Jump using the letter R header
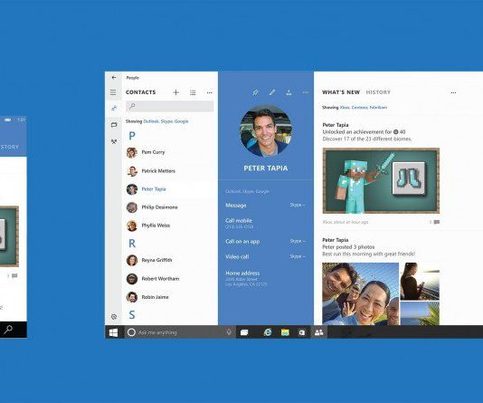The height and width of the screenshot is (403, 483). (132, 244)
